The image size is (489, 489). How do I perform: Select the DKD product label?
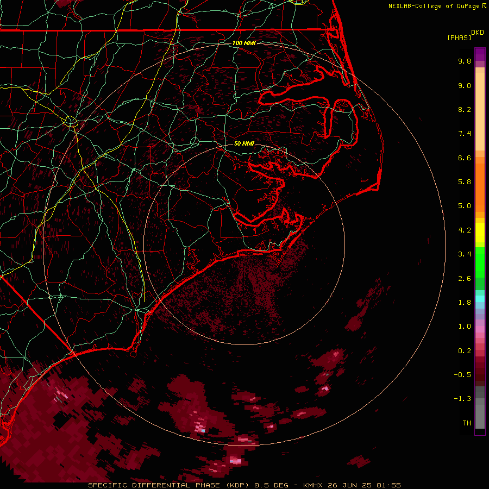click(x=478, y=33)
